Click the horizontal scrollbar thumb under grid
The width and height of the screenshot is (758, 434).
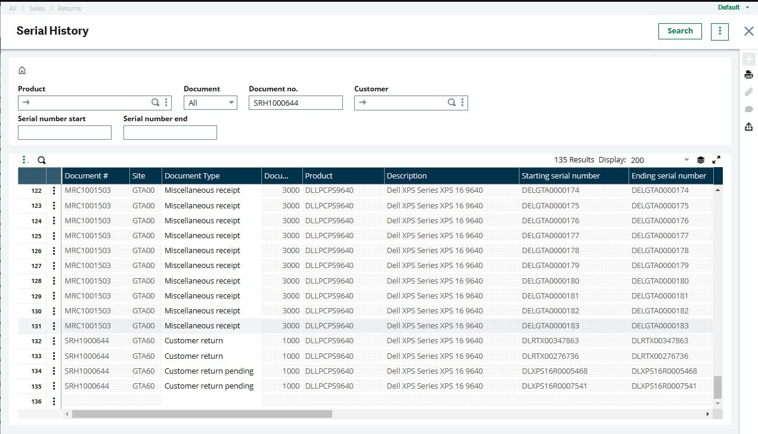point(202,414)
